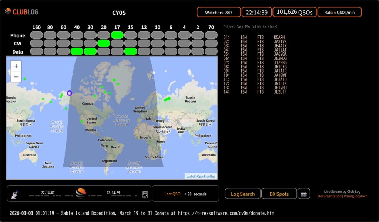Toggle the Phone 160m band cell
Image resolution: width=379 pixels, height=222 pixels.
[37, 35]
